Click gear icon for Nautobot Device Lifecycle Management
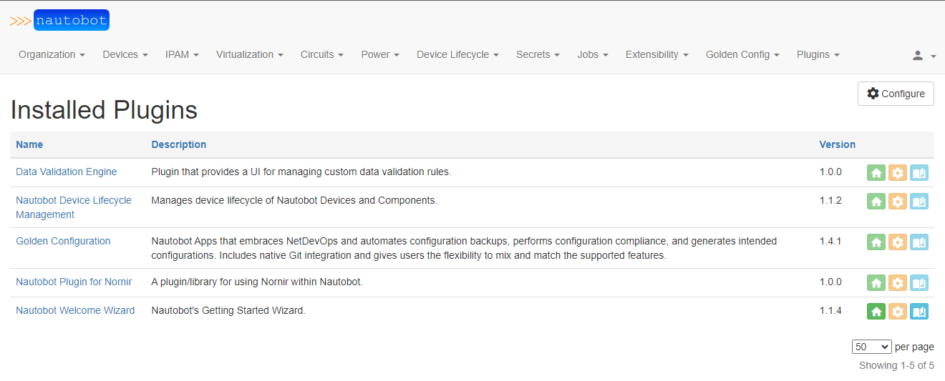The image size is (945, 381). pyautogui.click(x=897, y=202)
